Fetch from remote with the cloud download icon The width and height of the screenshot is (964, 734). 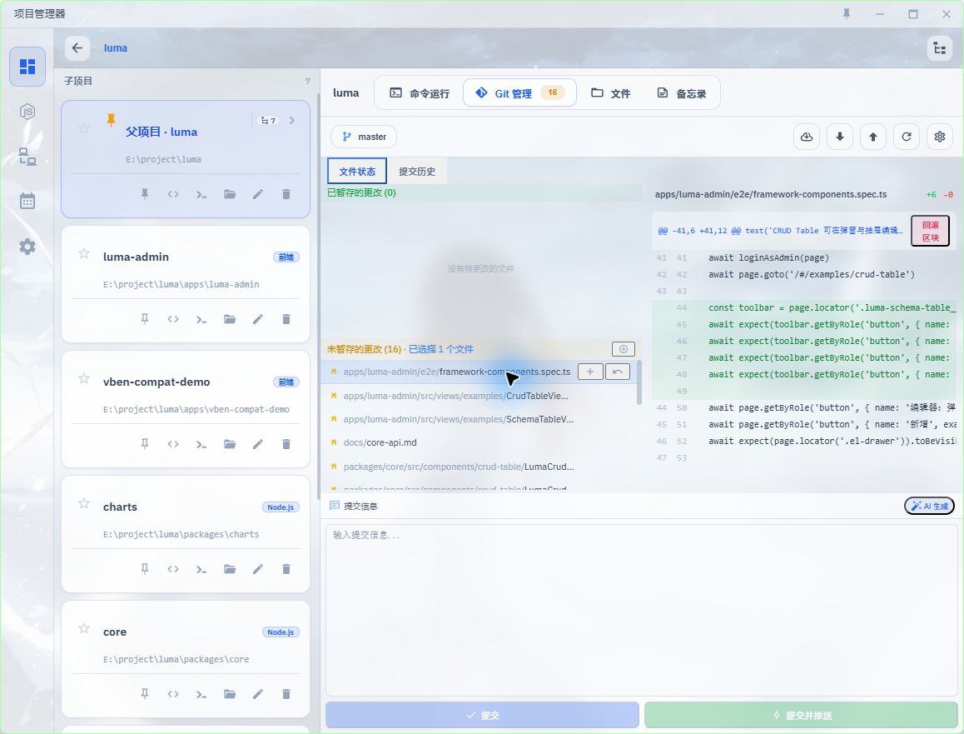pos(807,137)
